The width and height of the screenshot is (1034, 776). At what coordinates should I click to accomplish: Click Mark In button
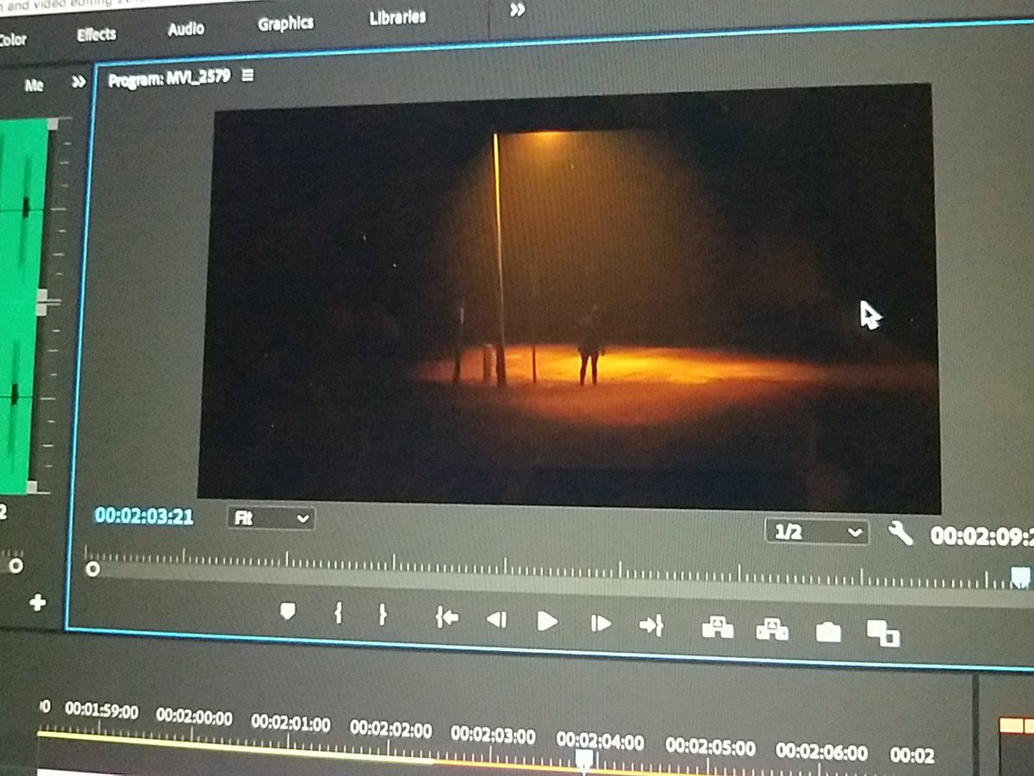coord(339,614)
